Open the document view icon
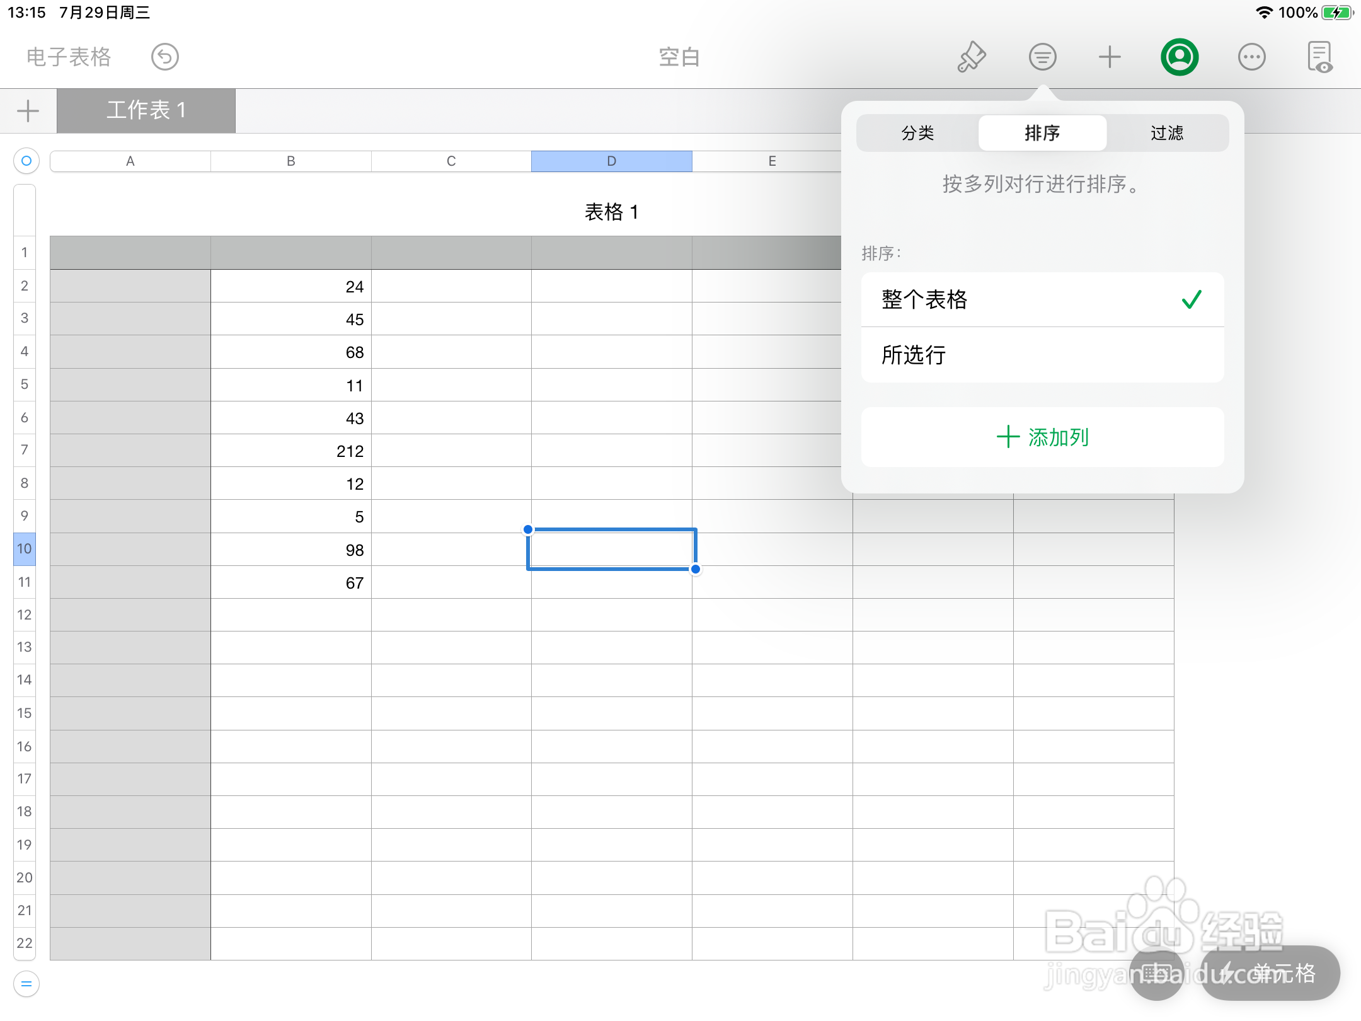The image size is (1361, 1021). [x=1321, y=57]
